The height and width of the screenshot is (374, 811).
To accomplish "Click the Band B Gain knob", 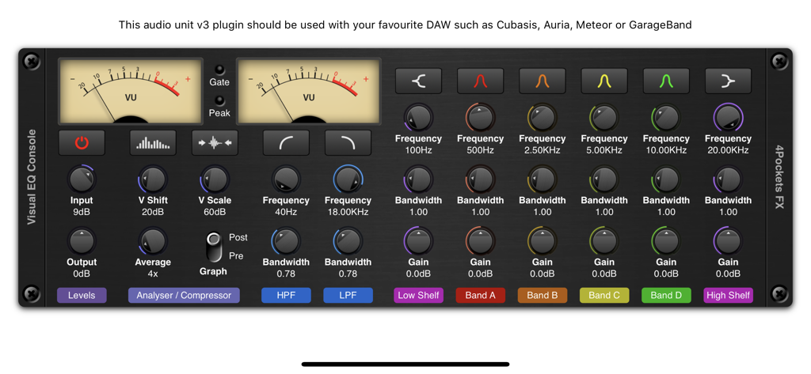I will (543, 241).
